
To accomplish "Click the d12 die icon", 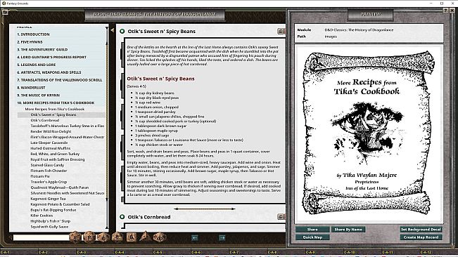I will point(89,237).
